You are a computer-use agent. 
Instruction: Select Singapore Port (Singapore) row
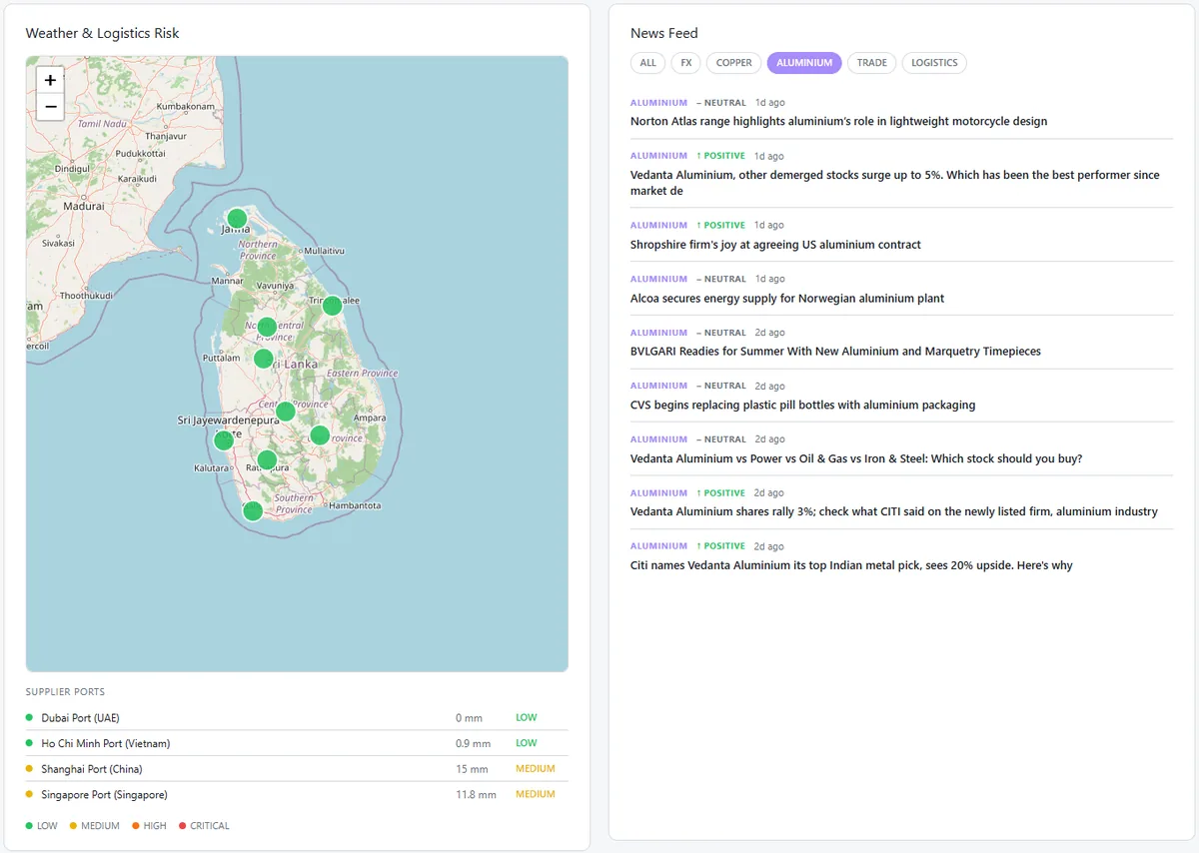(297, 795)
